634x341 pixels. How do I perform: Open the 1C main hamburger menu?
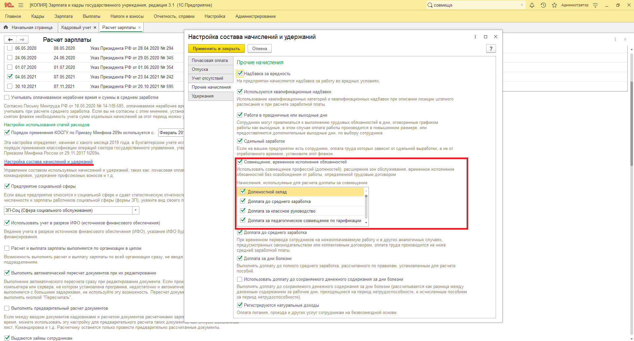click(x=21, y=5)
